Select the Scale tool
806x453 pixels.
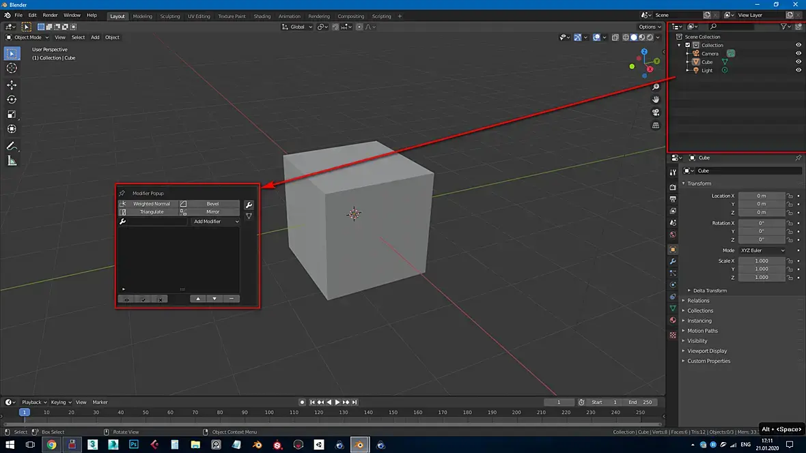pos(12,115)
